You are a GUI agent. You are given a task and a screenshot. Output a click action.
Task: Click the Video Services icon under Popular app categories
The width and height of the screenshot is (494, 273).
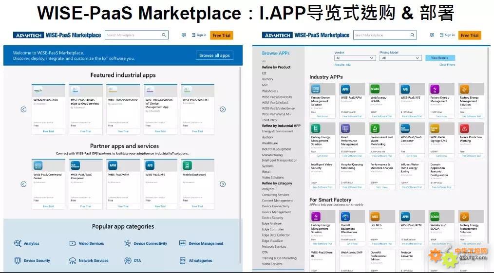click(x=73, y=243)
